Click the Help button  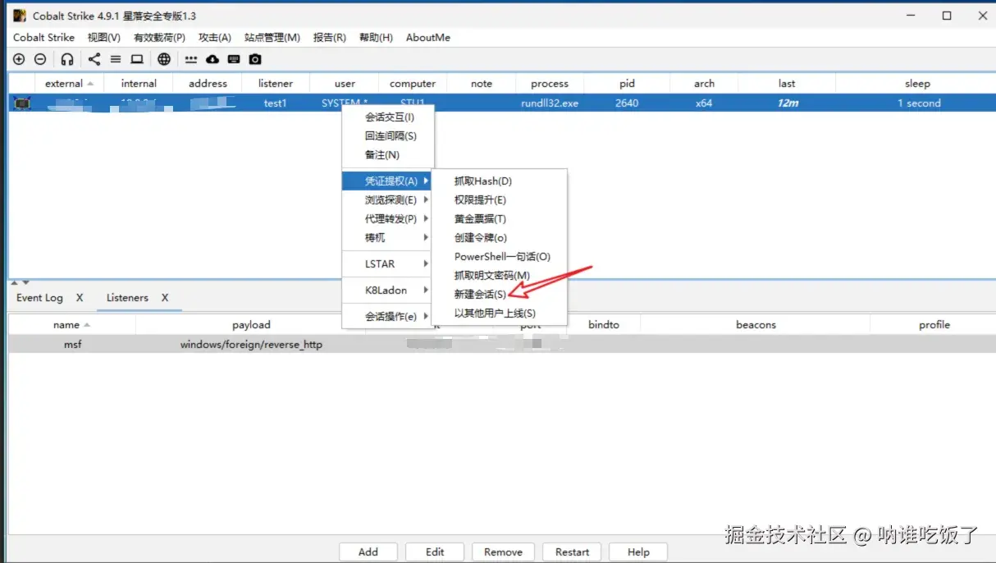tap(638, 552)
